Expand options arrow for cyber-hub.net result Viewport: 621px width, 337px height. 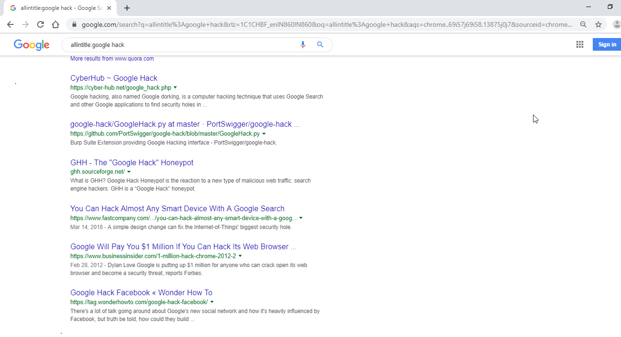[175, 87]
